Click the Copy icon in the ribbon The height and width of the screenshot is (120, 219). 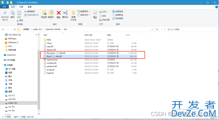click(x=12, y=13)
